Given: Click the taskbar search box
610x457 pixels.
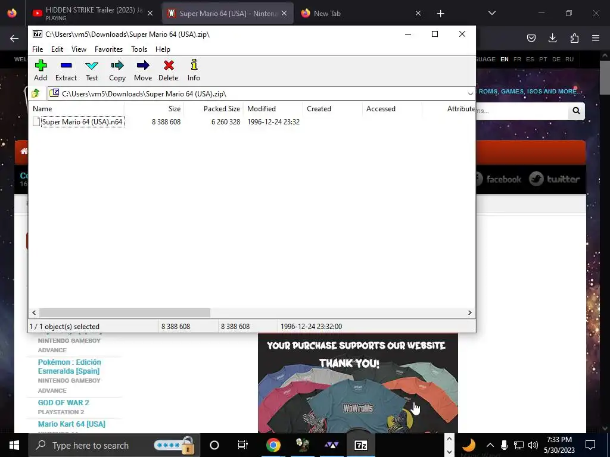Looking at the screenshot, I should (x=114, y=445).
